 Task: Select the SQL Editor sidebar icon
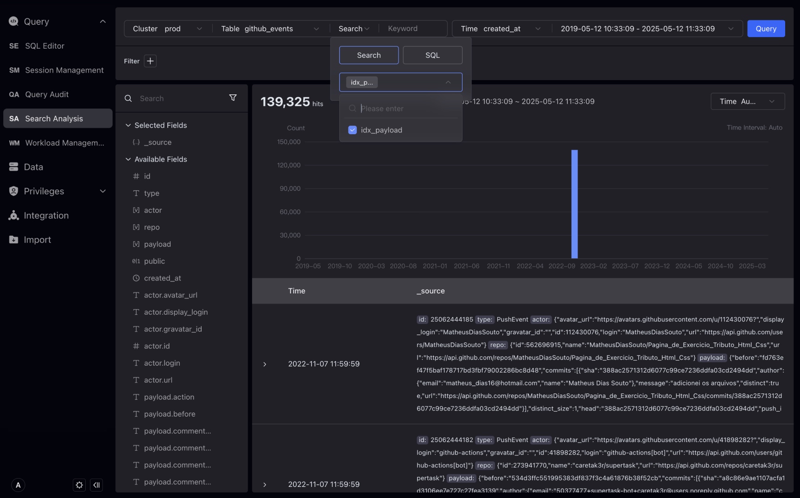coord(14,46)
